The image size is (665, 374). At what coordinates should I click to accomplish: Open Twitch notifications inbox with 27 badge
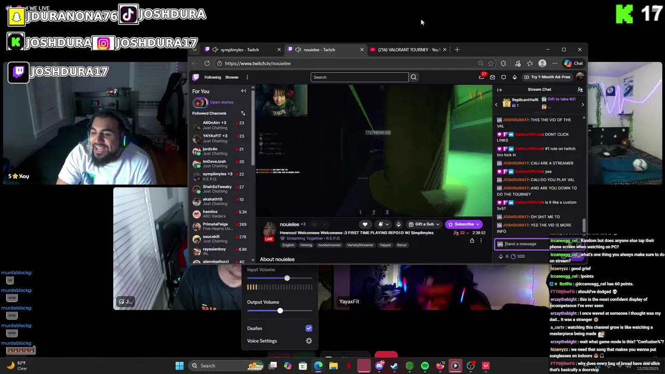point(482,77)
